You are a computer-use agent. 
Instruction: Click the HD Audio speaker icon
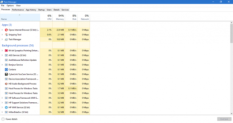pos(6,84)
